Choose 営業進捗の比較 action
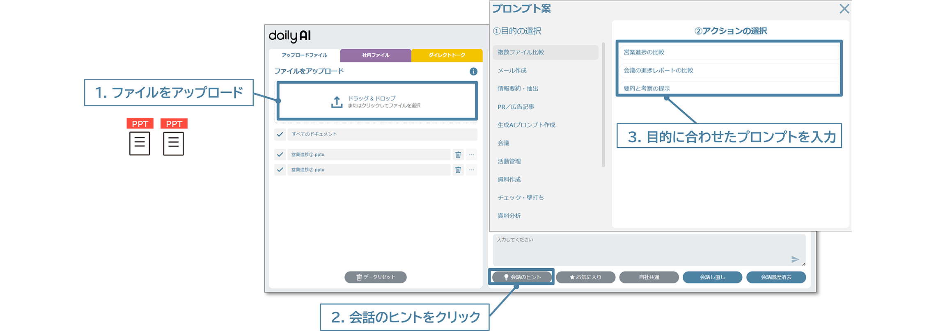Viewport: 936px width, 331px height. 729,52
